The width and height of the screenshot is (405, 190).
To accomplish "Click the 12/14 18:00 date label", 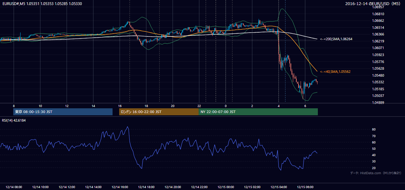I will click(x=146, y=187).
